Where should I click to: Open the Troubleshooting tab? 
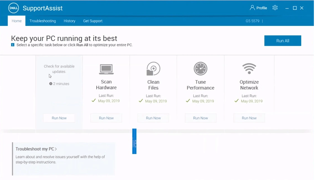point(43,21)
